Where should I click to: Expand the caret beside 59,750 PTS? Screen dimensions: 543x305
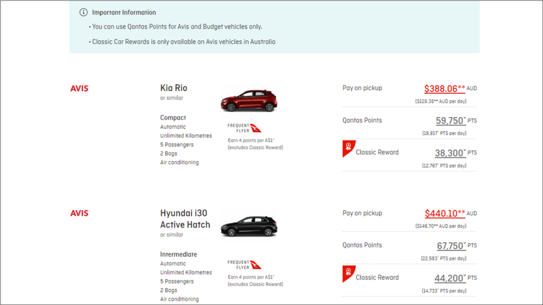click(465, 119)
